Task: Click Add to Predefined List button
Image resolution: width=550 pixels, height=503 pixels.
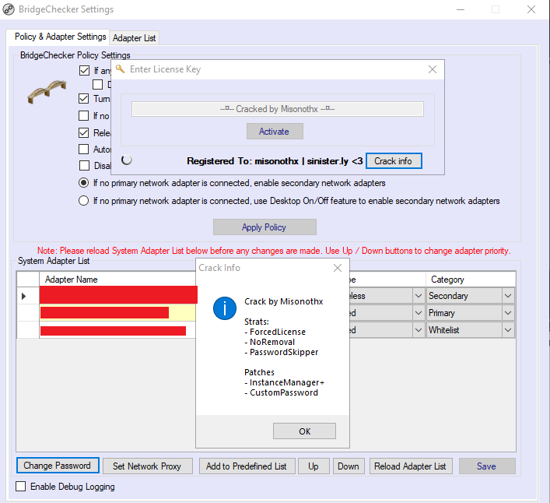Action: [247, 466]
